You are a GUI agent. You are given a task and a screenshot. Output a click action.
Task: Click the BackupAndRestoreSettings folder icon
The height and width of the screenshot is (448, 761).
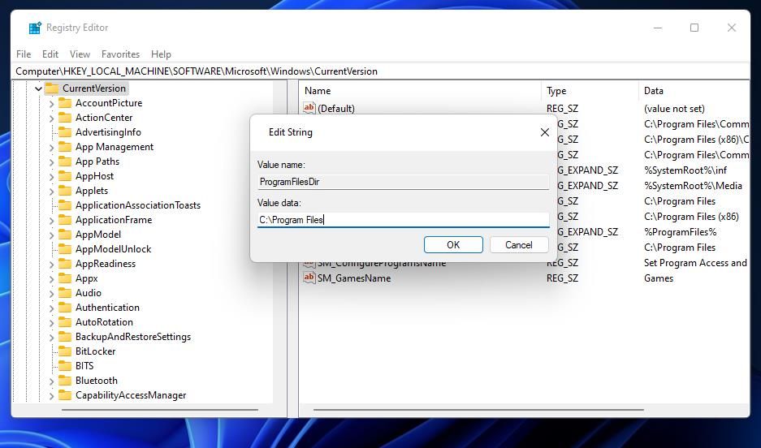[65, 337]
